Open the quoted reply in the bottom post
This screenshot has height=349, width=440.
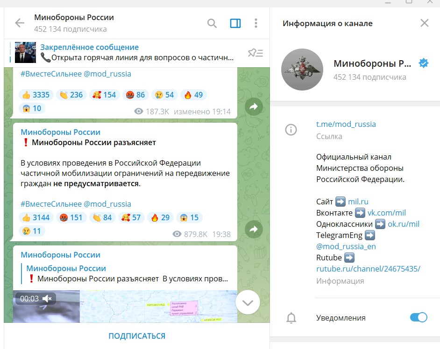click(x=125, y=273)
